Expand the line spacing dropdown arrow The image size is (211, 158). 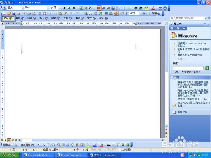coord(121,8)
